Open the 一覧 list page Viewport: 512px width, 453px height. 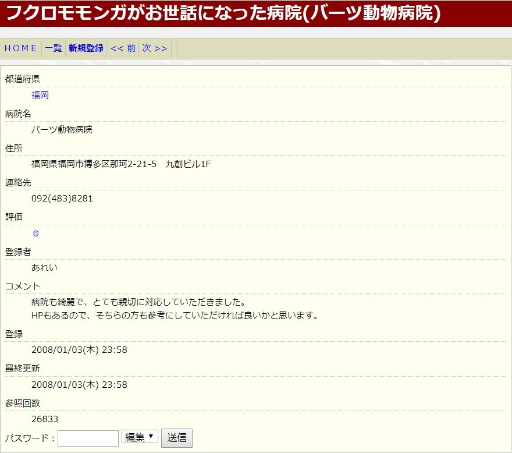click(x=54, y=48)
